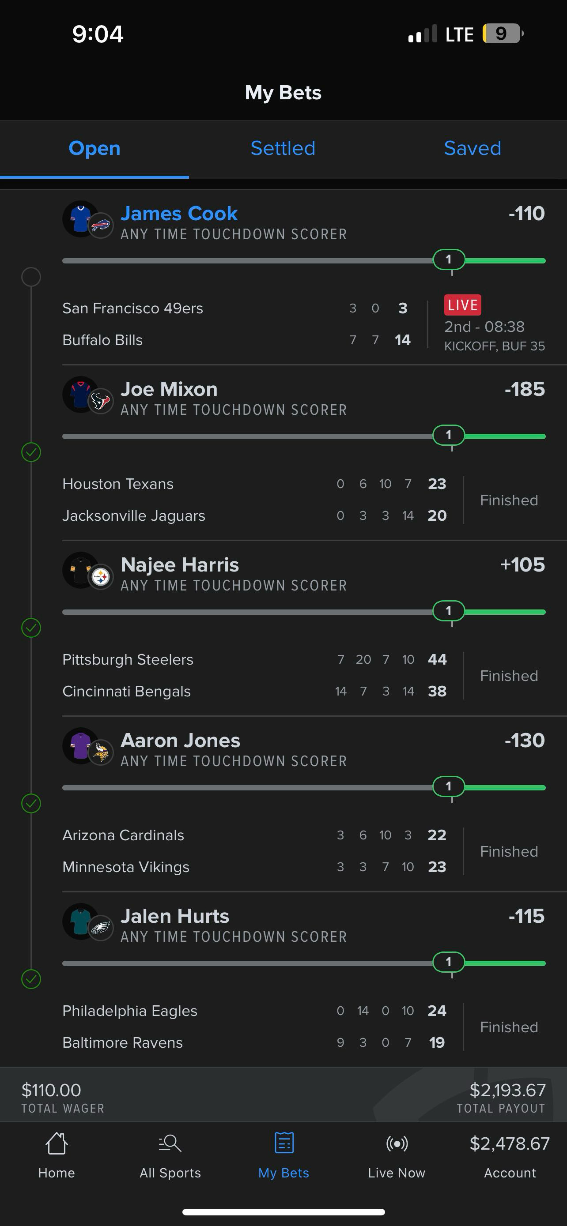Open Live Now broadcast icon

[x=397, y=1143]
